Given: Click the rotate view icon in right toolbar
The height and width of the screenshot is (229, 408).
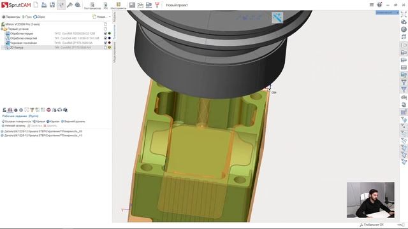Looking at the screenshot, I should click(x=404, y=22).
